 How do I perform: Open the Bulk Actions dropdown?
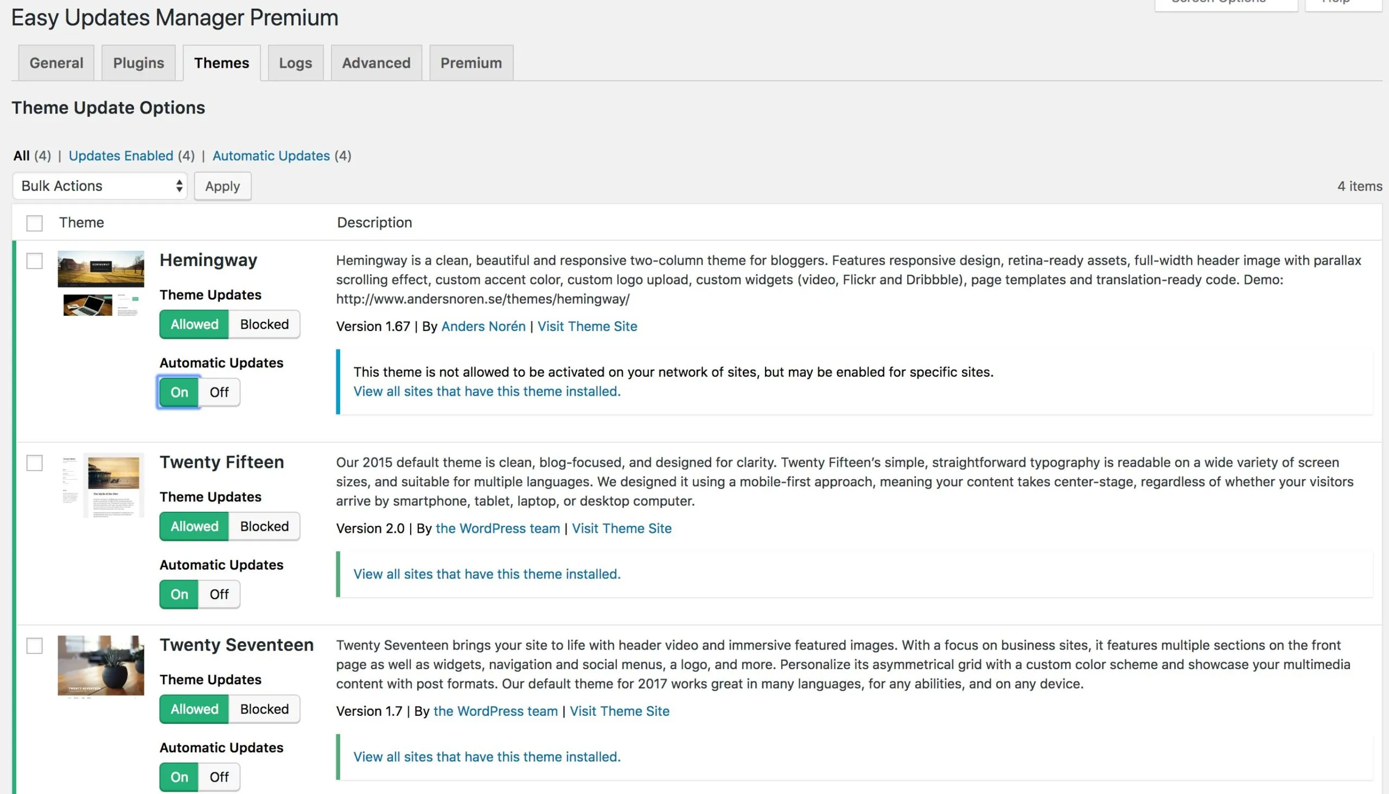pyautogui.click(x=100, y=186)
